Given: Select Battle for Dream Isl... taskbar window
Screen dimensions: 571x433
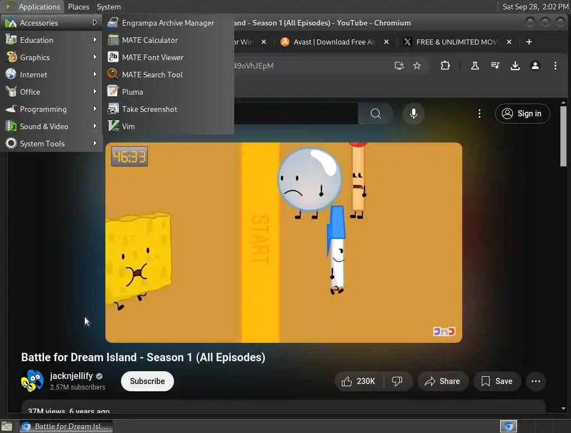Looking at the screenshot, I should (x=66, y=426).
